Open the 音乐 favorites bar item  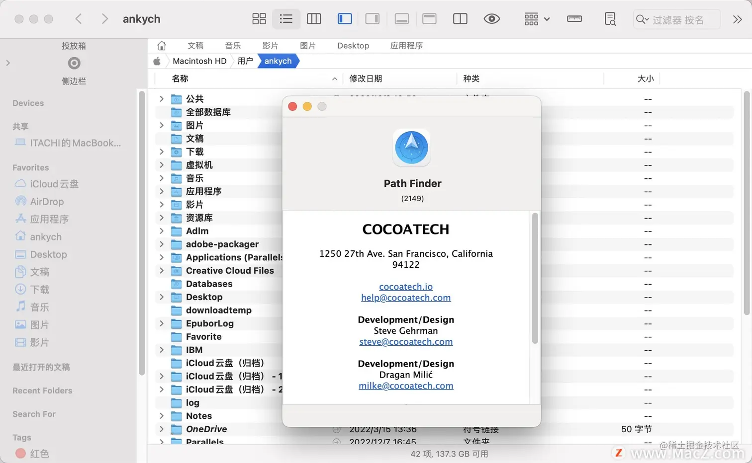(x=233, y=45)
